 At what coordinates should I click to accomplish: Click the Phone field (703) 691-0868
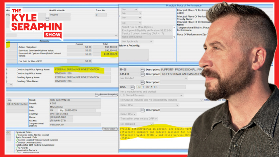(61, 117)
